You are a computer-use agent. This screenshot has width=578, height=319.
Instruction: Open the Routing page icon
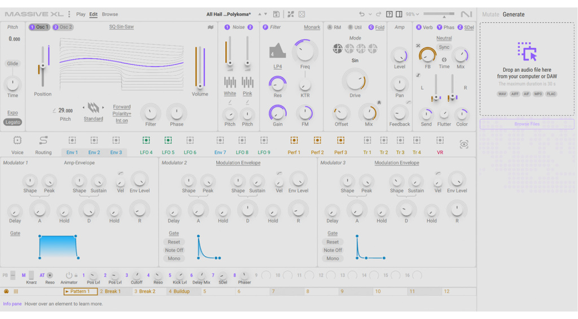[43, 141]
